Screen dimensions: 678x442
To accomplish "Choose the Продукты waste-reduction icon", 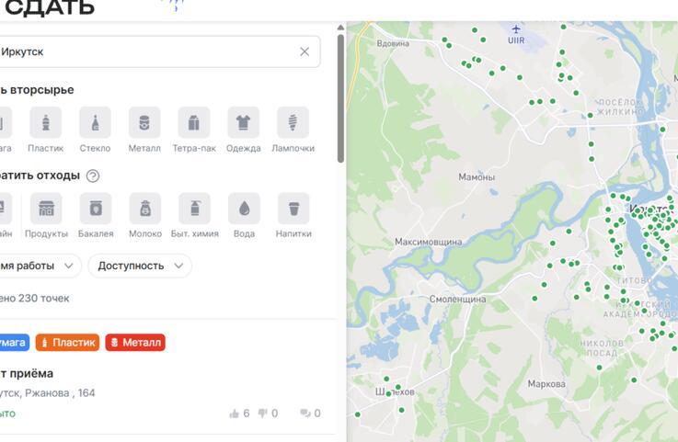I will point(46,209).
